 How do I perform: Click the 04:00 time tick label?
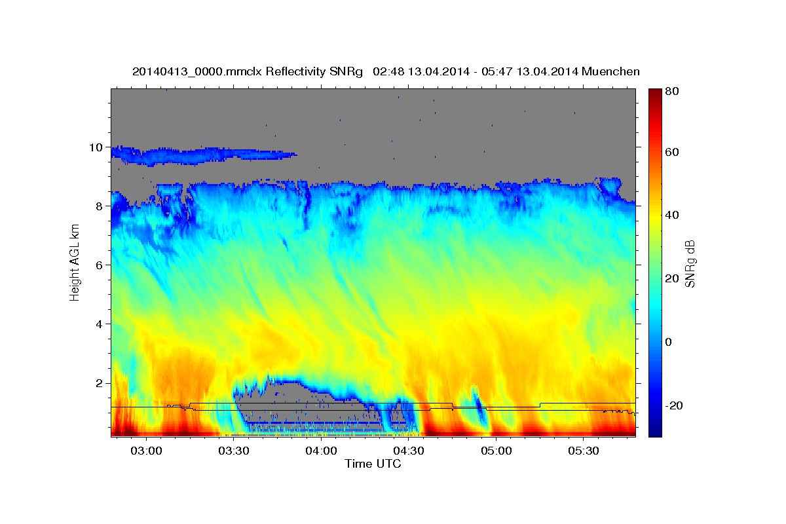[x=321, y=451]
